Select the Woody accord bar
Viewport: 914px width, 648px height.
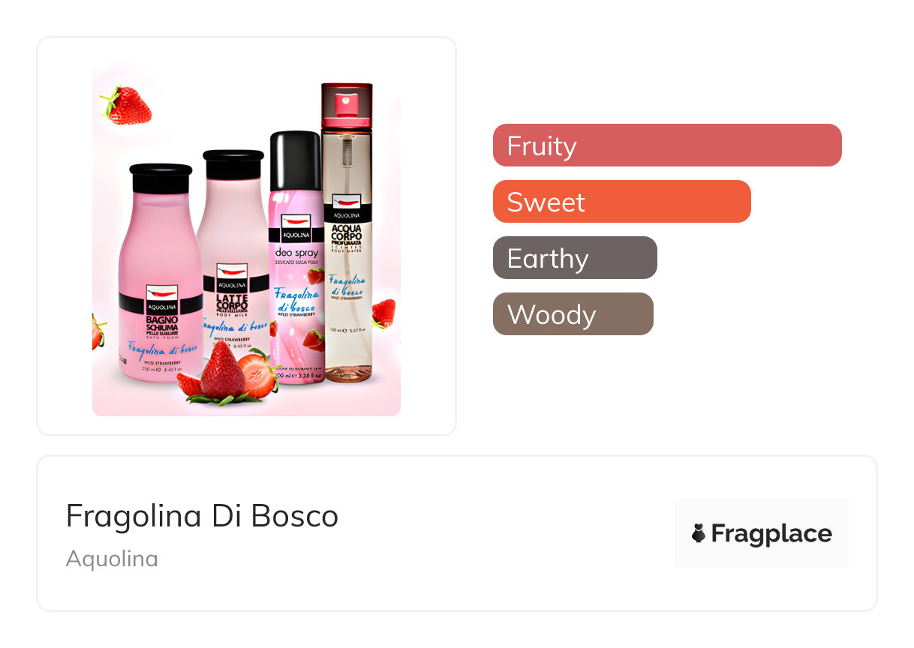tap(573, 314)
